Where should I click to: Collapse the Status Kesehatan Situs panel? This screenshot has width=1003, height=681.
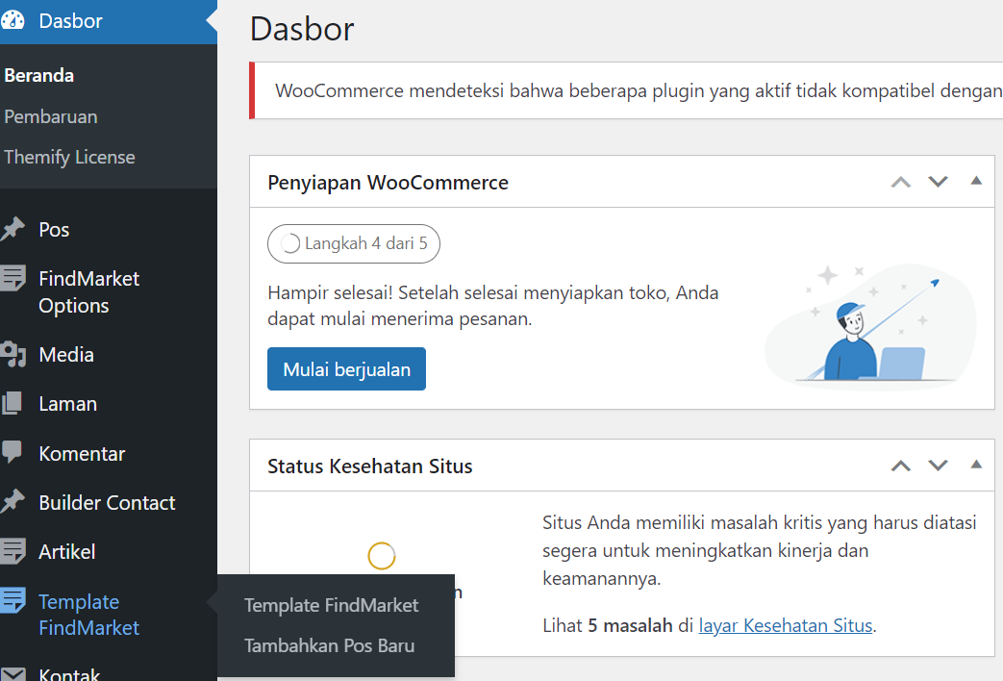(x=976, y=465)
